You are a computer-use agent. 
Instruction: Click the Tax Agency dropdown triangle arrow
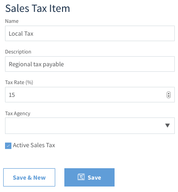pyautogui.click(x=168, y=125)
